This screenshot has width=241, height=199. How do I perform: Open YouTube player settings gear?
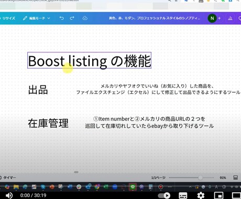point(201,195)
